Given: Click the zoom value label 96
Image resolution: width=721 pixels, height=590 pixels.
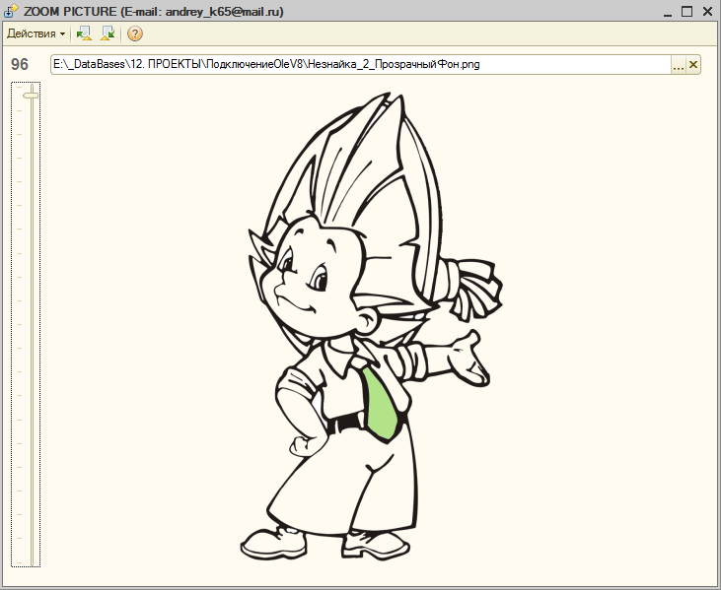Looking at the screenshot, I should (x=20, y=65).
